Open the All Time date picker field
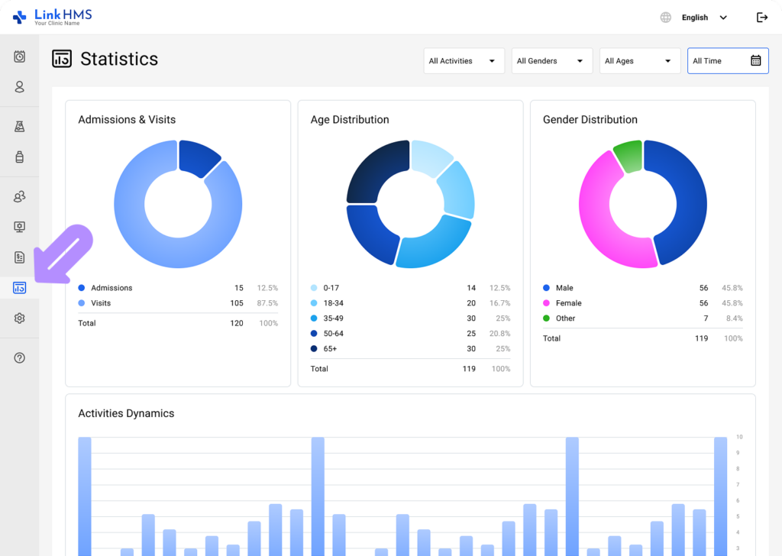The height and width of the screenshot is (556, 782). (727, 61)
